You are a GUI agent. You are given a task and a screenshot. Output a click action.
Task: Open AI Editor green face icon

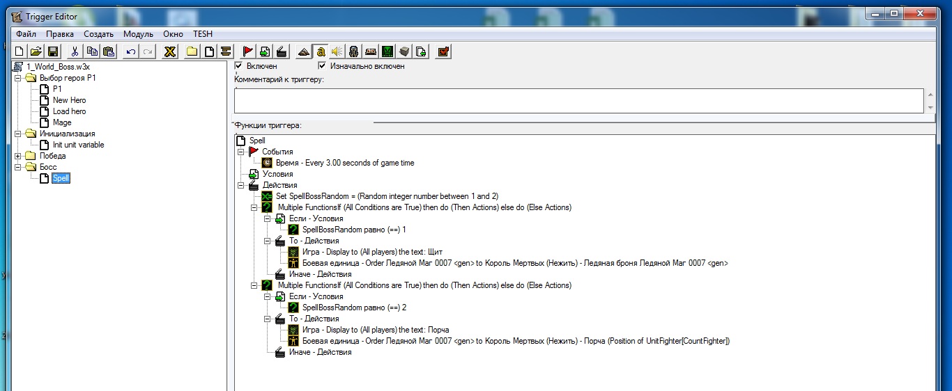(387, 51)
